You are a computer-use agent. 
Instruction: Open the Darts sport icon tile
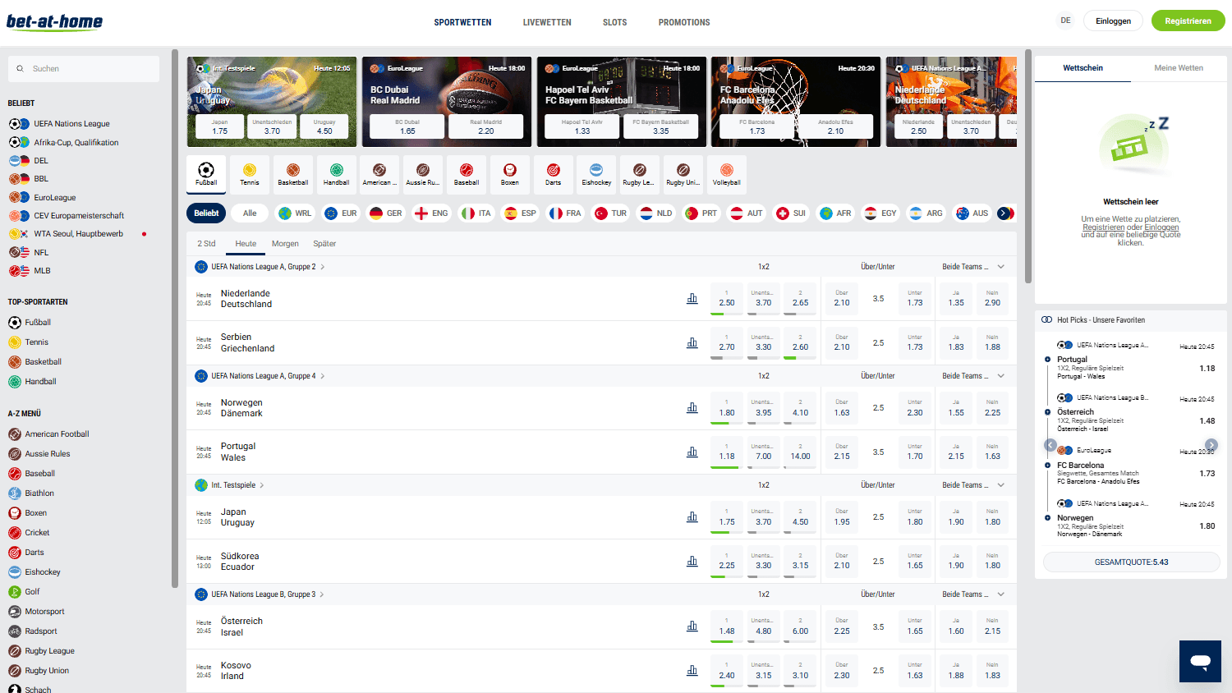554,175
